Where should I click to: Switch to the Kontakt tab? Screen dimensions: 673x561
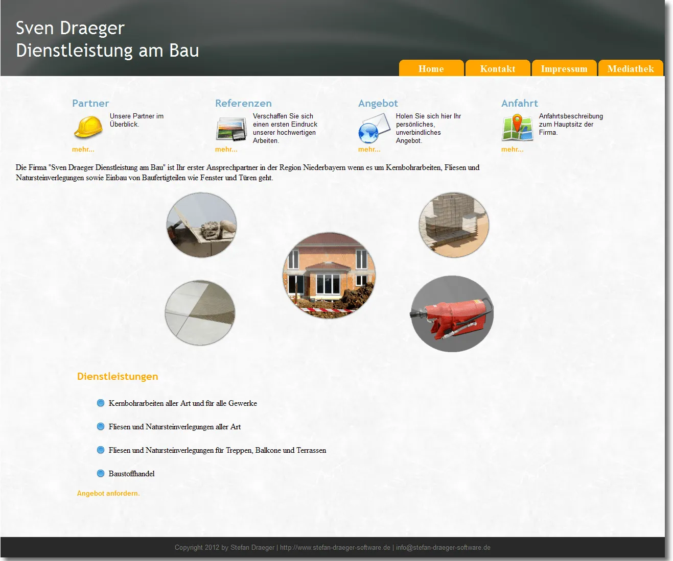[497, 68]
